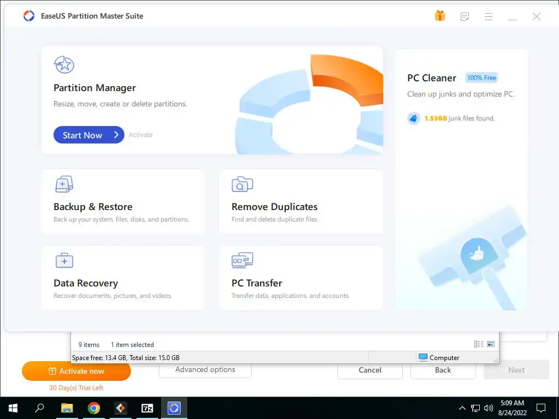Open the black diamond app taskbar icon

(121, 408)
